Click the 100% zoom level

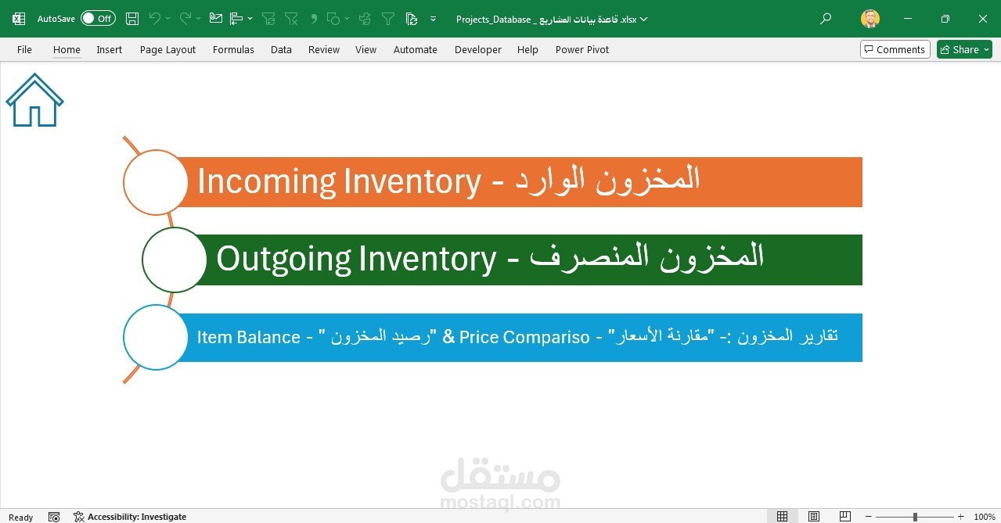point(984,517)
